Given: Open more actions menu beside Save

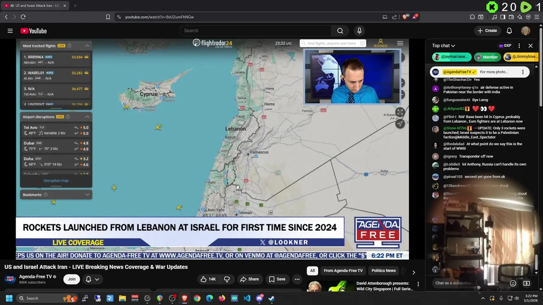Looking at the screenshot, I should coord(297,279).
